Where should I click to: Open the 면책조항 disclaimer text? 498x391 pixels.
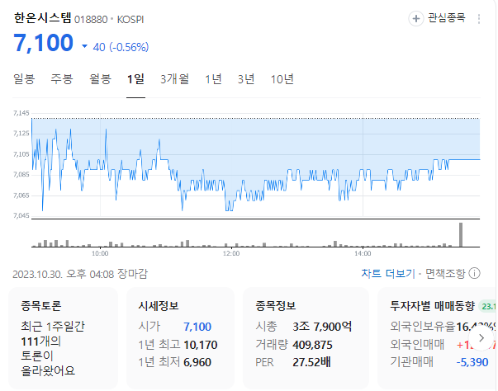click(445, 273)
